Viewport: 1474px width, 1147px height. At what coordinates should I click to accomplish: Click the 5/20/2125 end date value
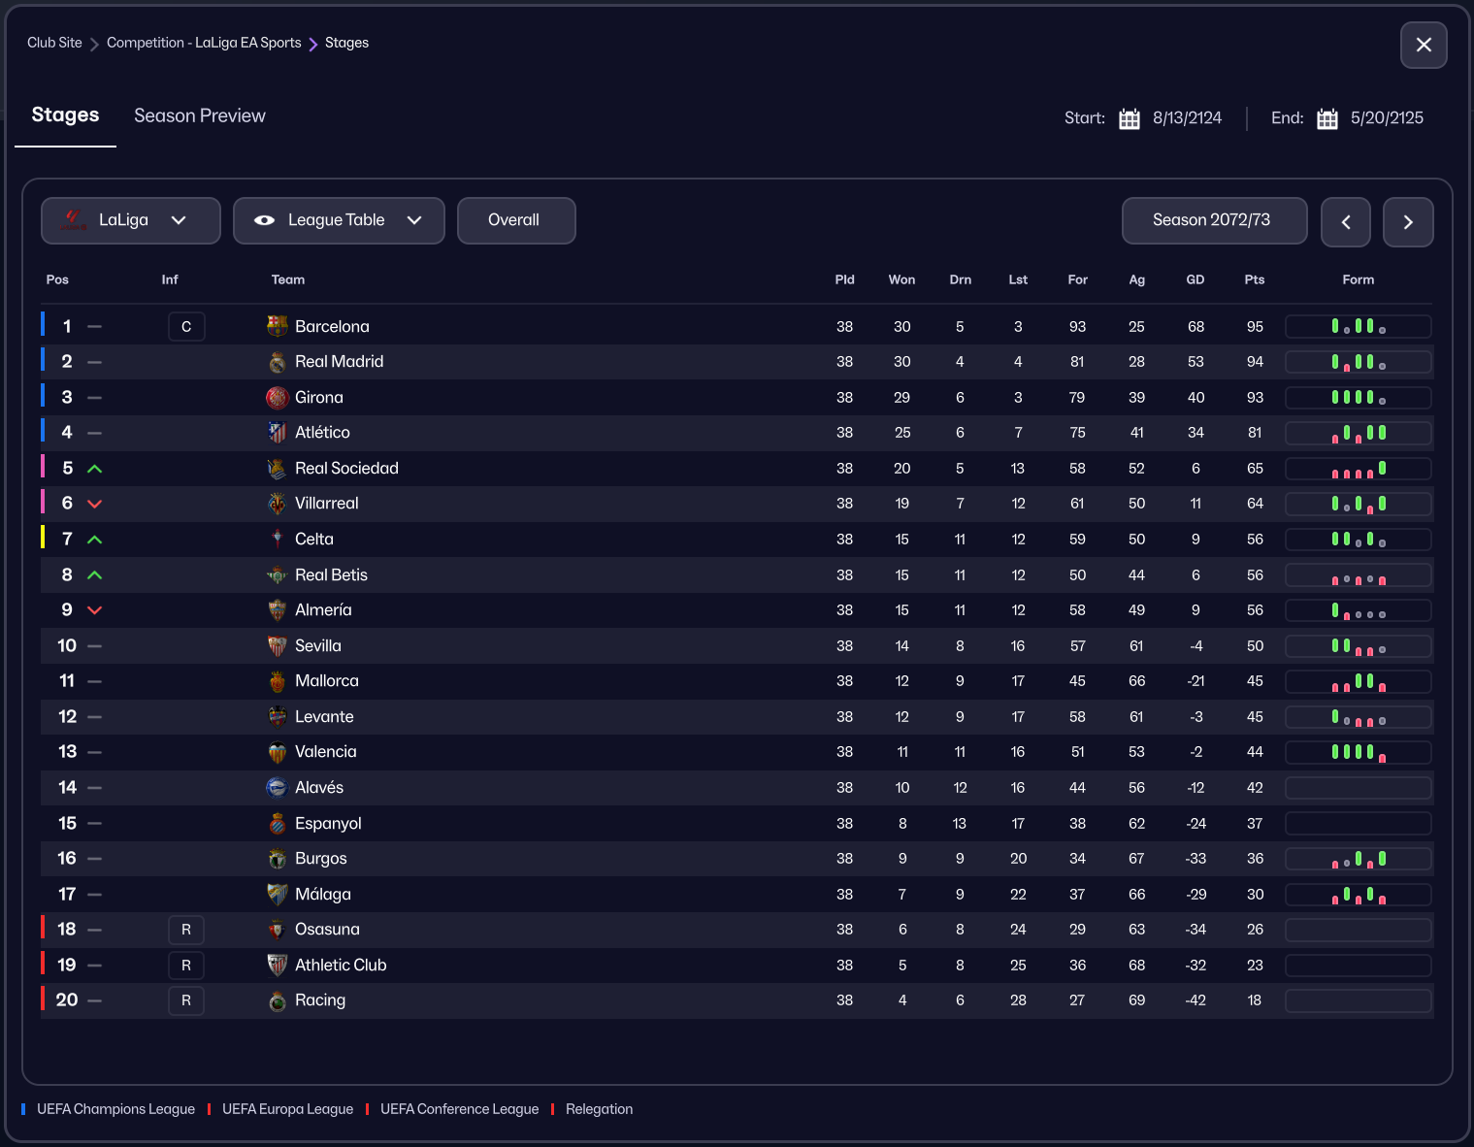(x=1387, y=118)
